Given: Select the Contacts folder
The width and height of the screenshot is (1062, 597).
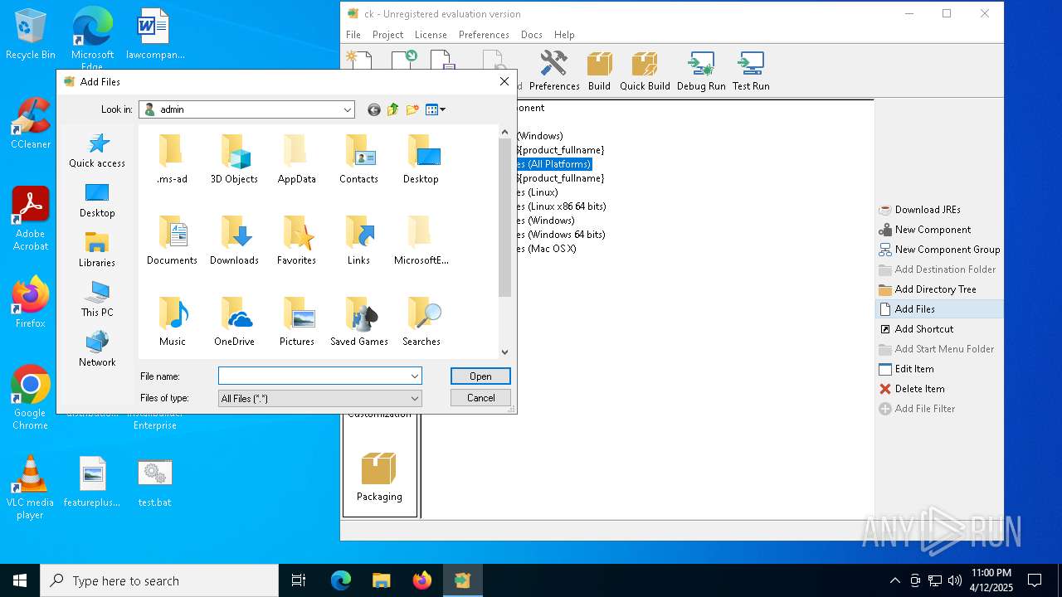Looking at the screenshot, I should (358, 159).
